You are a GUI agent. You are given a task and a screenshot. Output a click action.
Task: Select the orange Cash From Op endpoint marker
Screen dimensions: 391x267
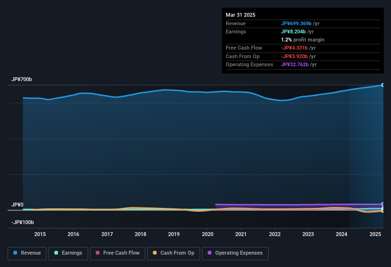[x=383, y=211]
